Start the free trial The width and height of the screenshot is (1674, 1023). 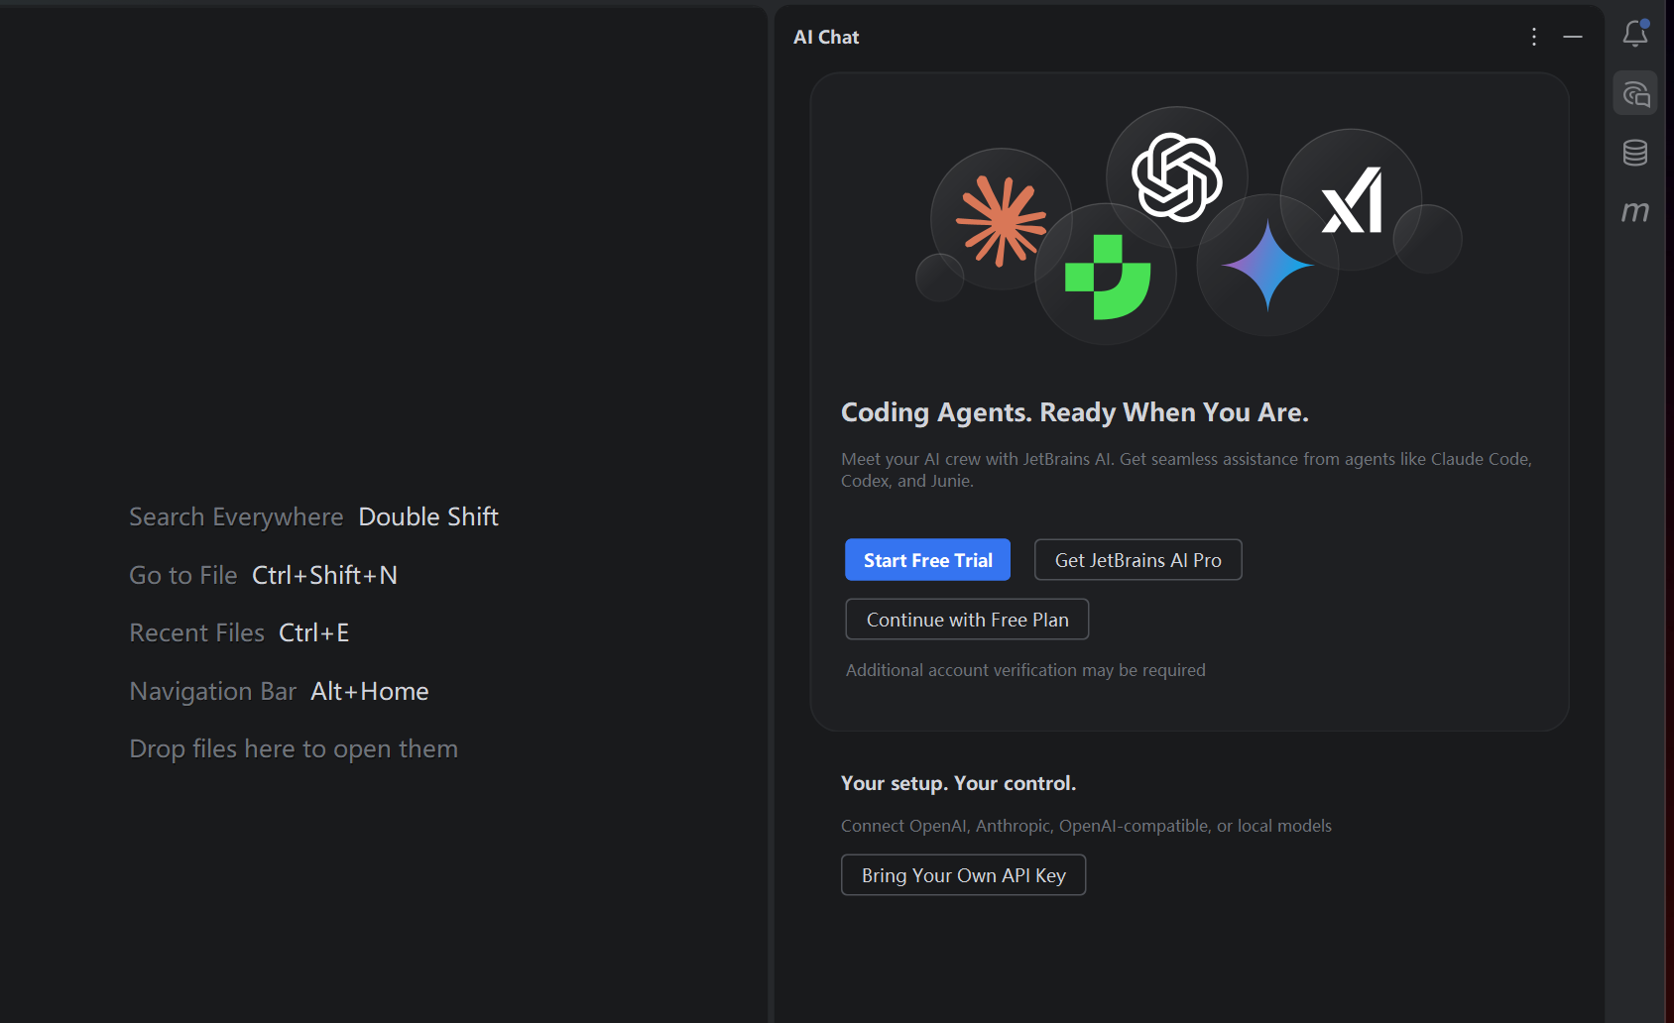click(927, 560)
